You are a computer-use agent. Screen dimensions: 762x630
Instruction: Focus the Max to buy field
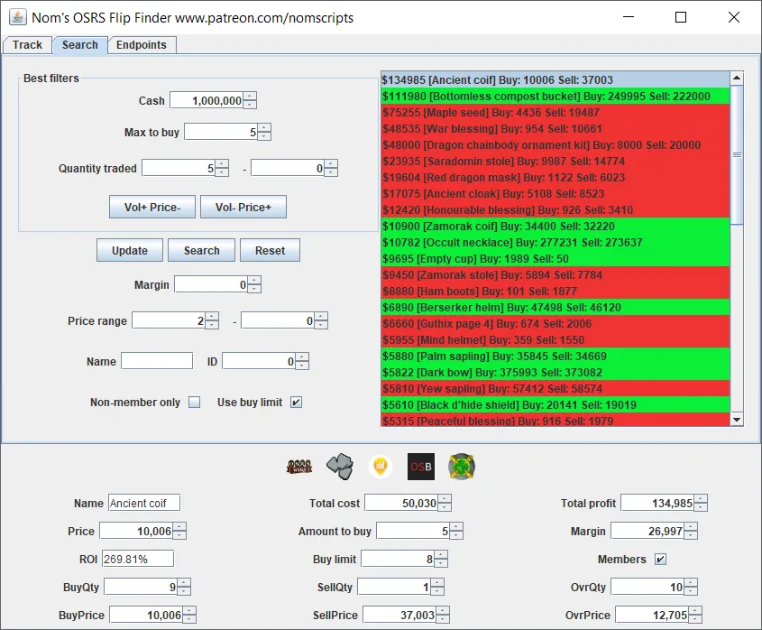pos(221,133)
